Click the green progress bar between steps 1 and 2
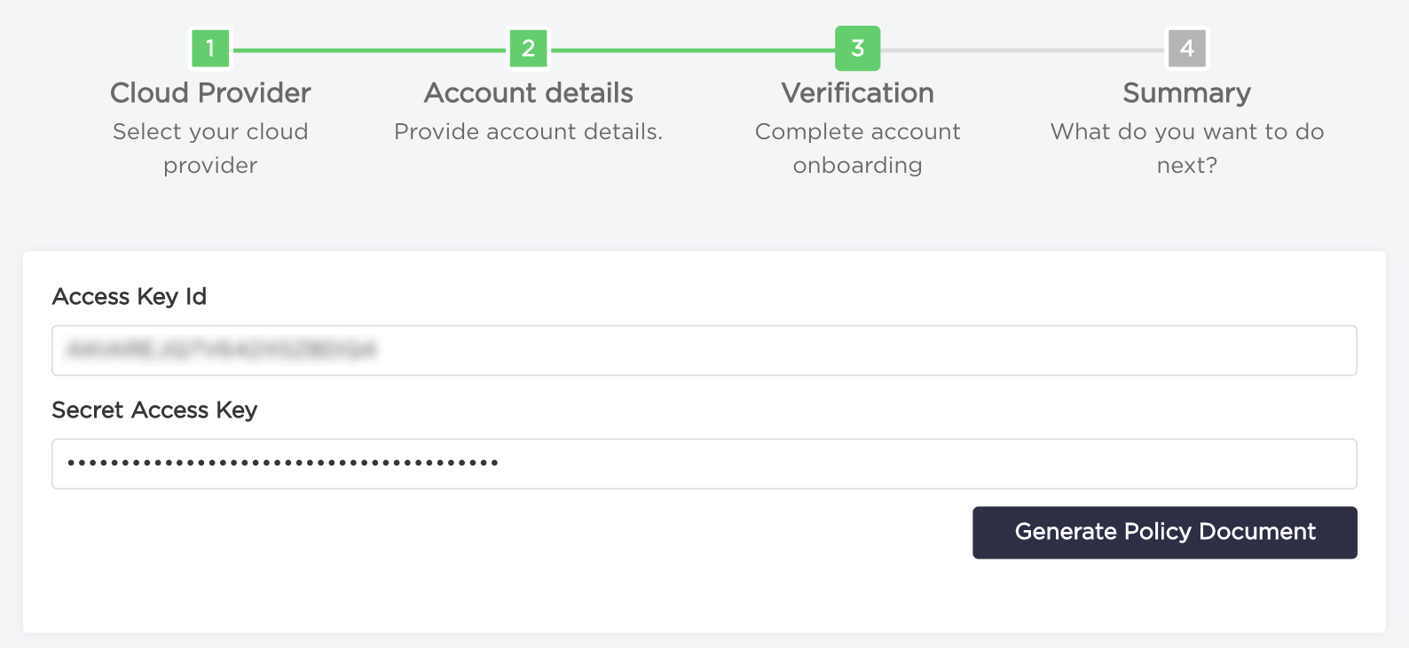This screenshot has height=648, width=1409. [368, 49]
